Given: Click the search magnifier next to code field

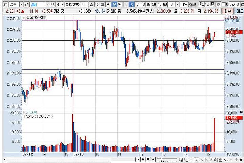Looking at the screenshot, I should click(53, 4).
